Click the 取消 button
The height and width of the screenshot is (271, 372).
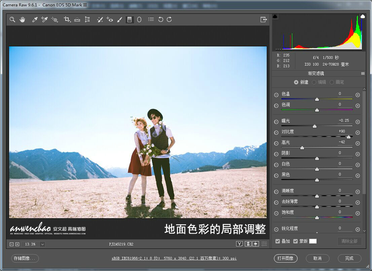point(318,258)
